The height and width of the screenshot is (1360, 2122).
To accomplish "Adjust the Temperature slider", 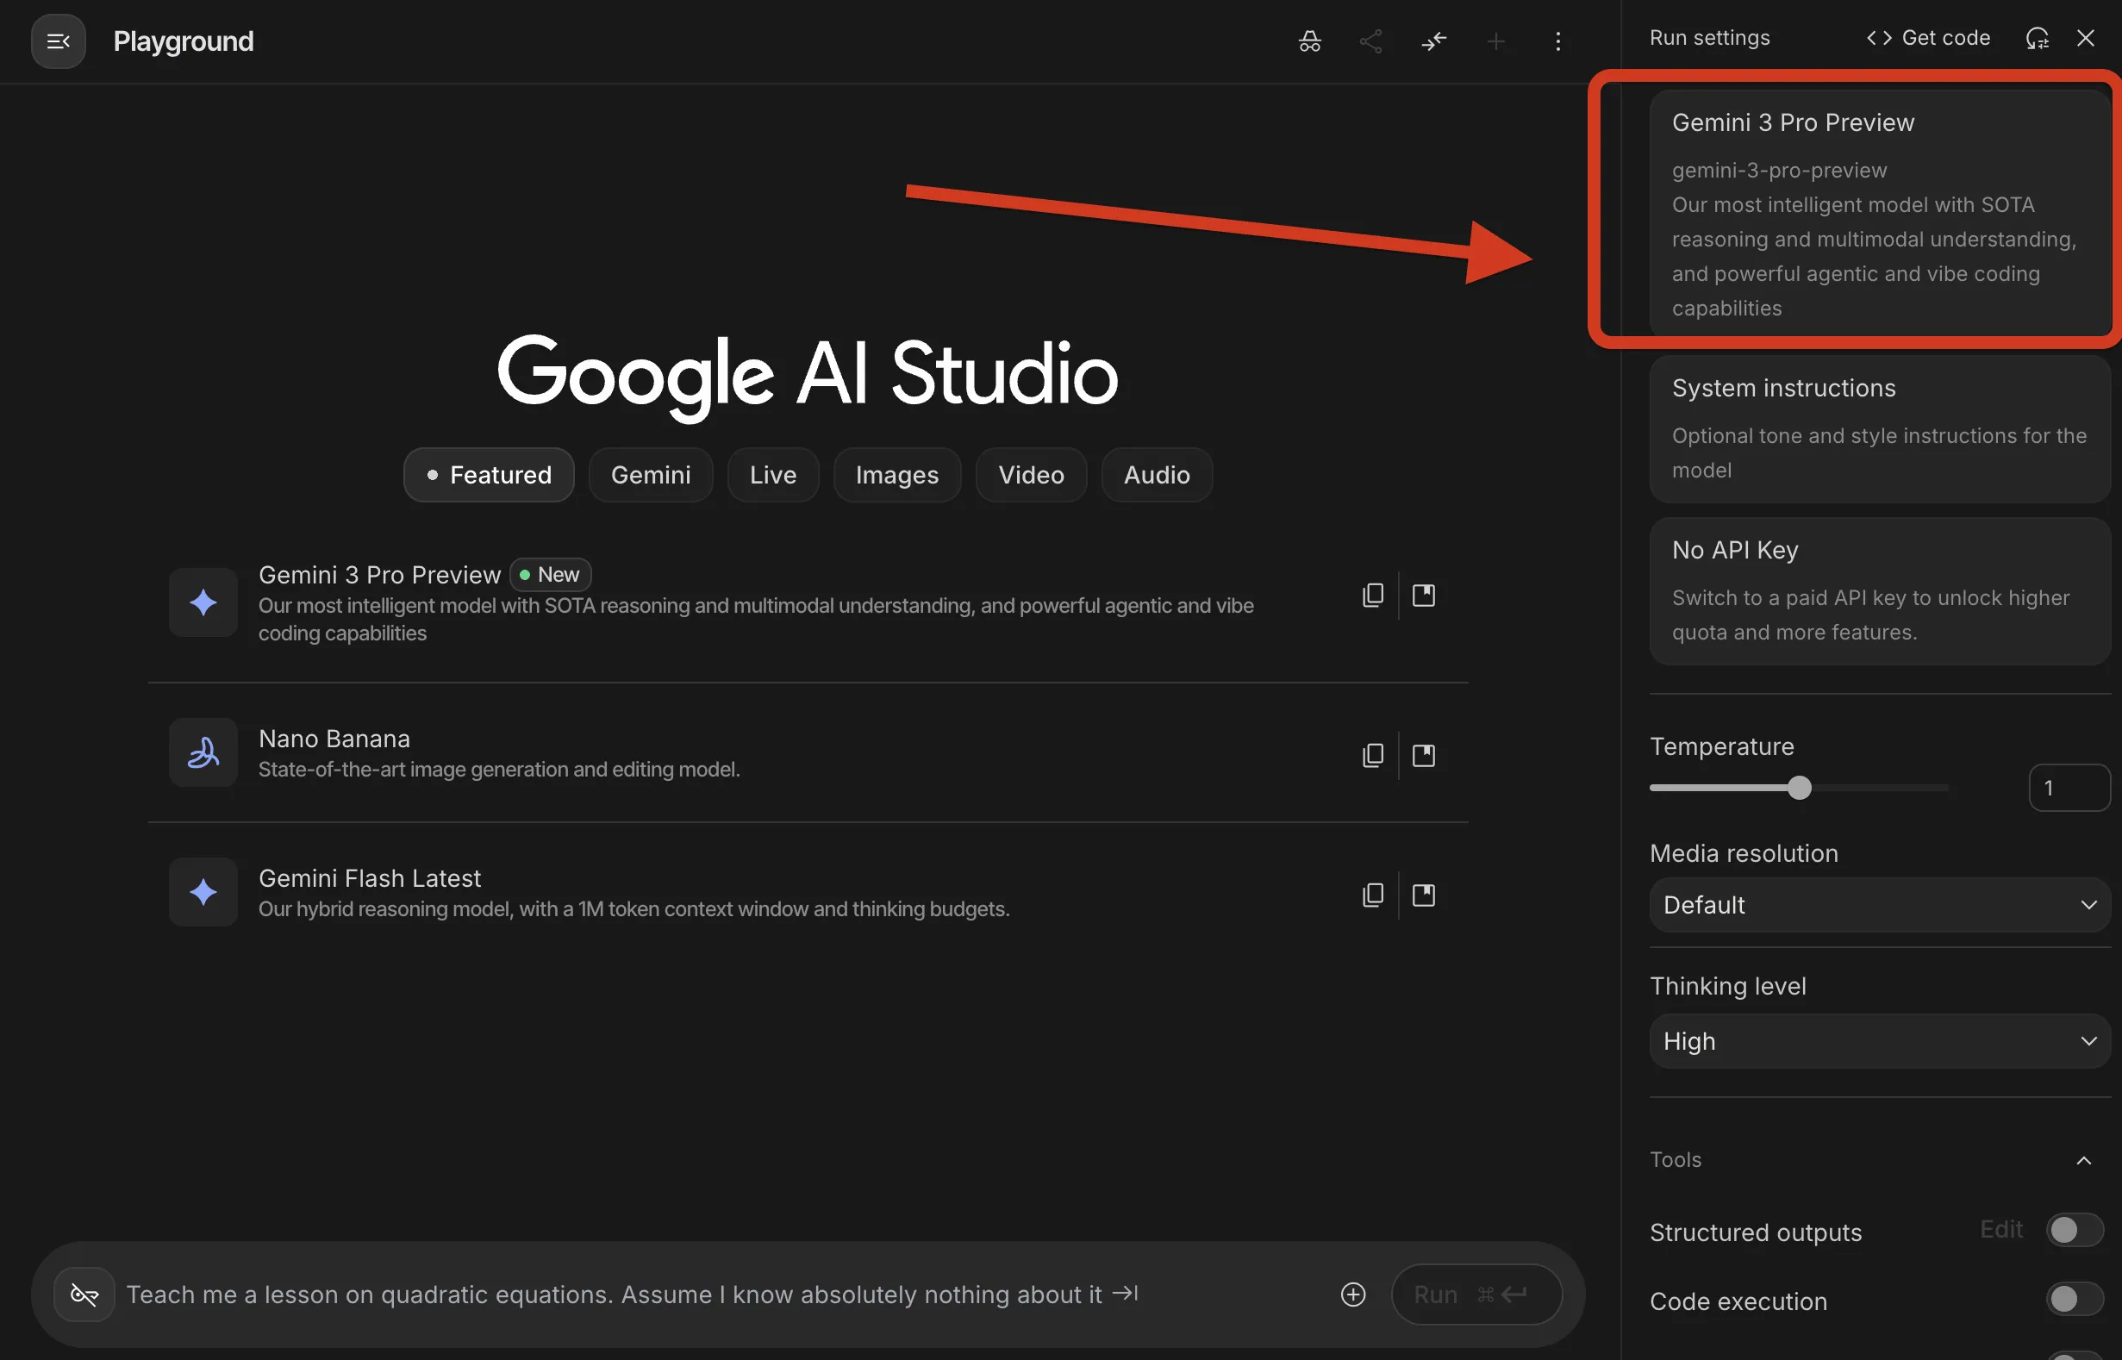I will pos(1799,787).
